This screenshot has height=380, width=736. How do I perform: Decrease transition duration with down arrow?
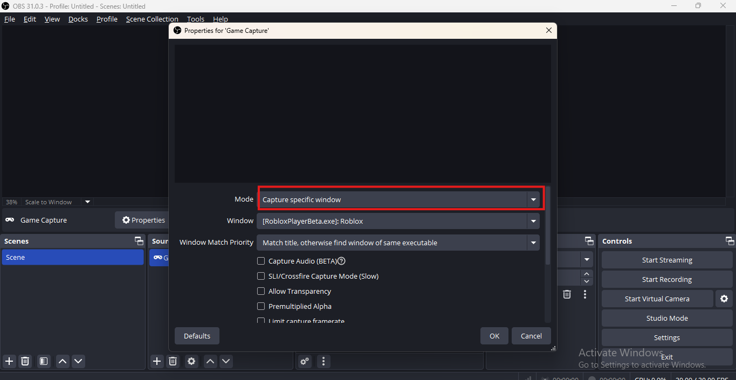(x=587, y=281)
